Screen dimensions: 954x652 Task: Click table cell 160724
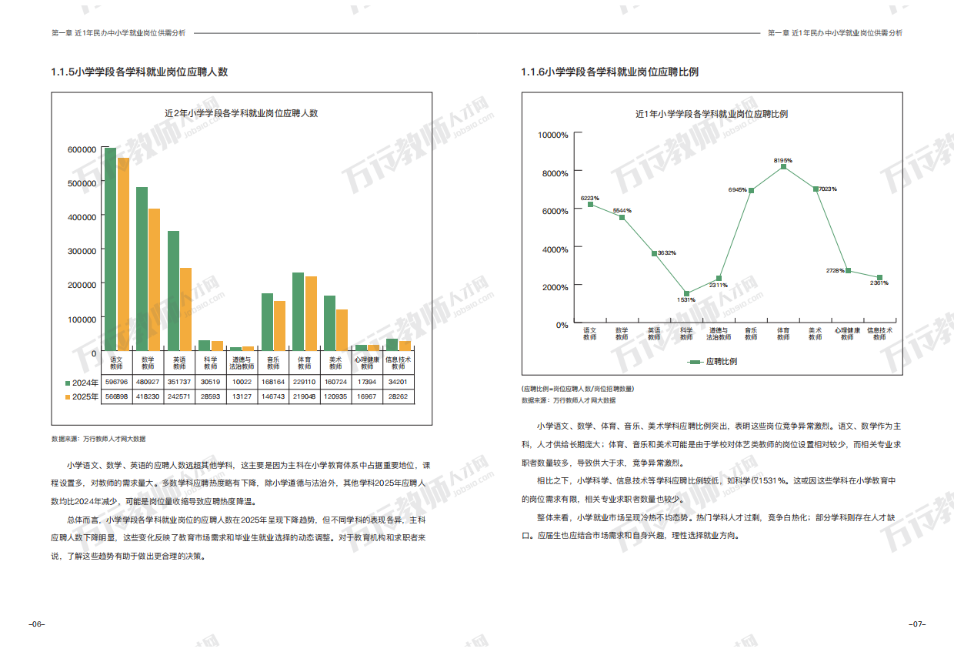click(335, 383)
